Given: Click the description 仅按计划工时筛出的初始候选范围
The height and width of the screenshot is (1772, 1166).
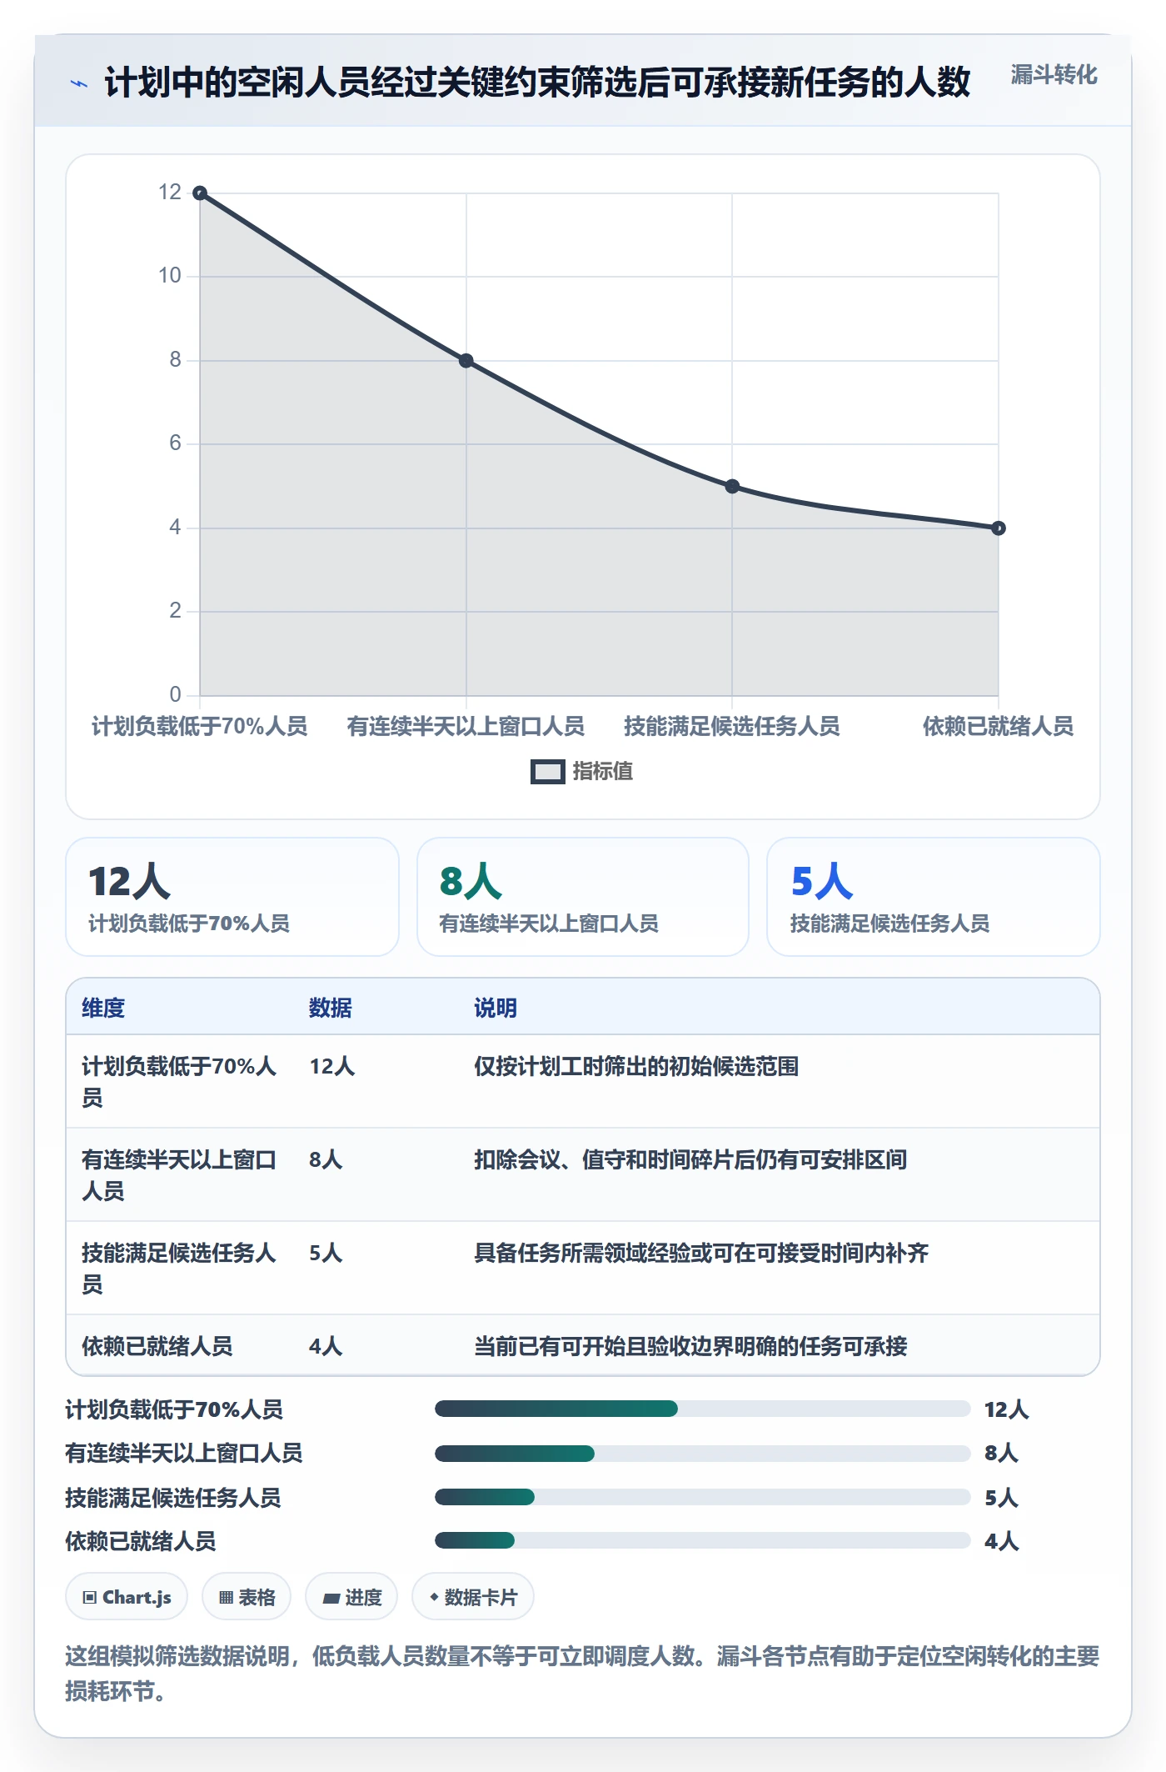Looking at the screenshot, I should pyautogui.click(x=636, y=1067).
